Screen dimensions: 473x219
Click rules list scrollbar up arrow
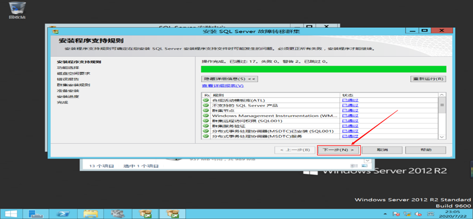point(442,95)
